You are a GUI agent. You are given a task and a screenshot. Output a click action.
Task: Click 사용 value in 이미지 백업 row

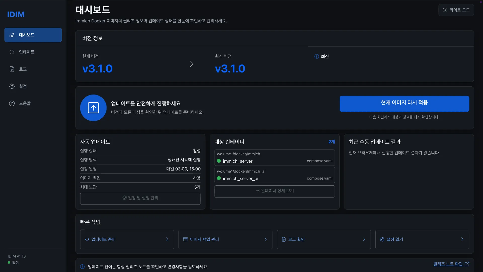point(197,178)
